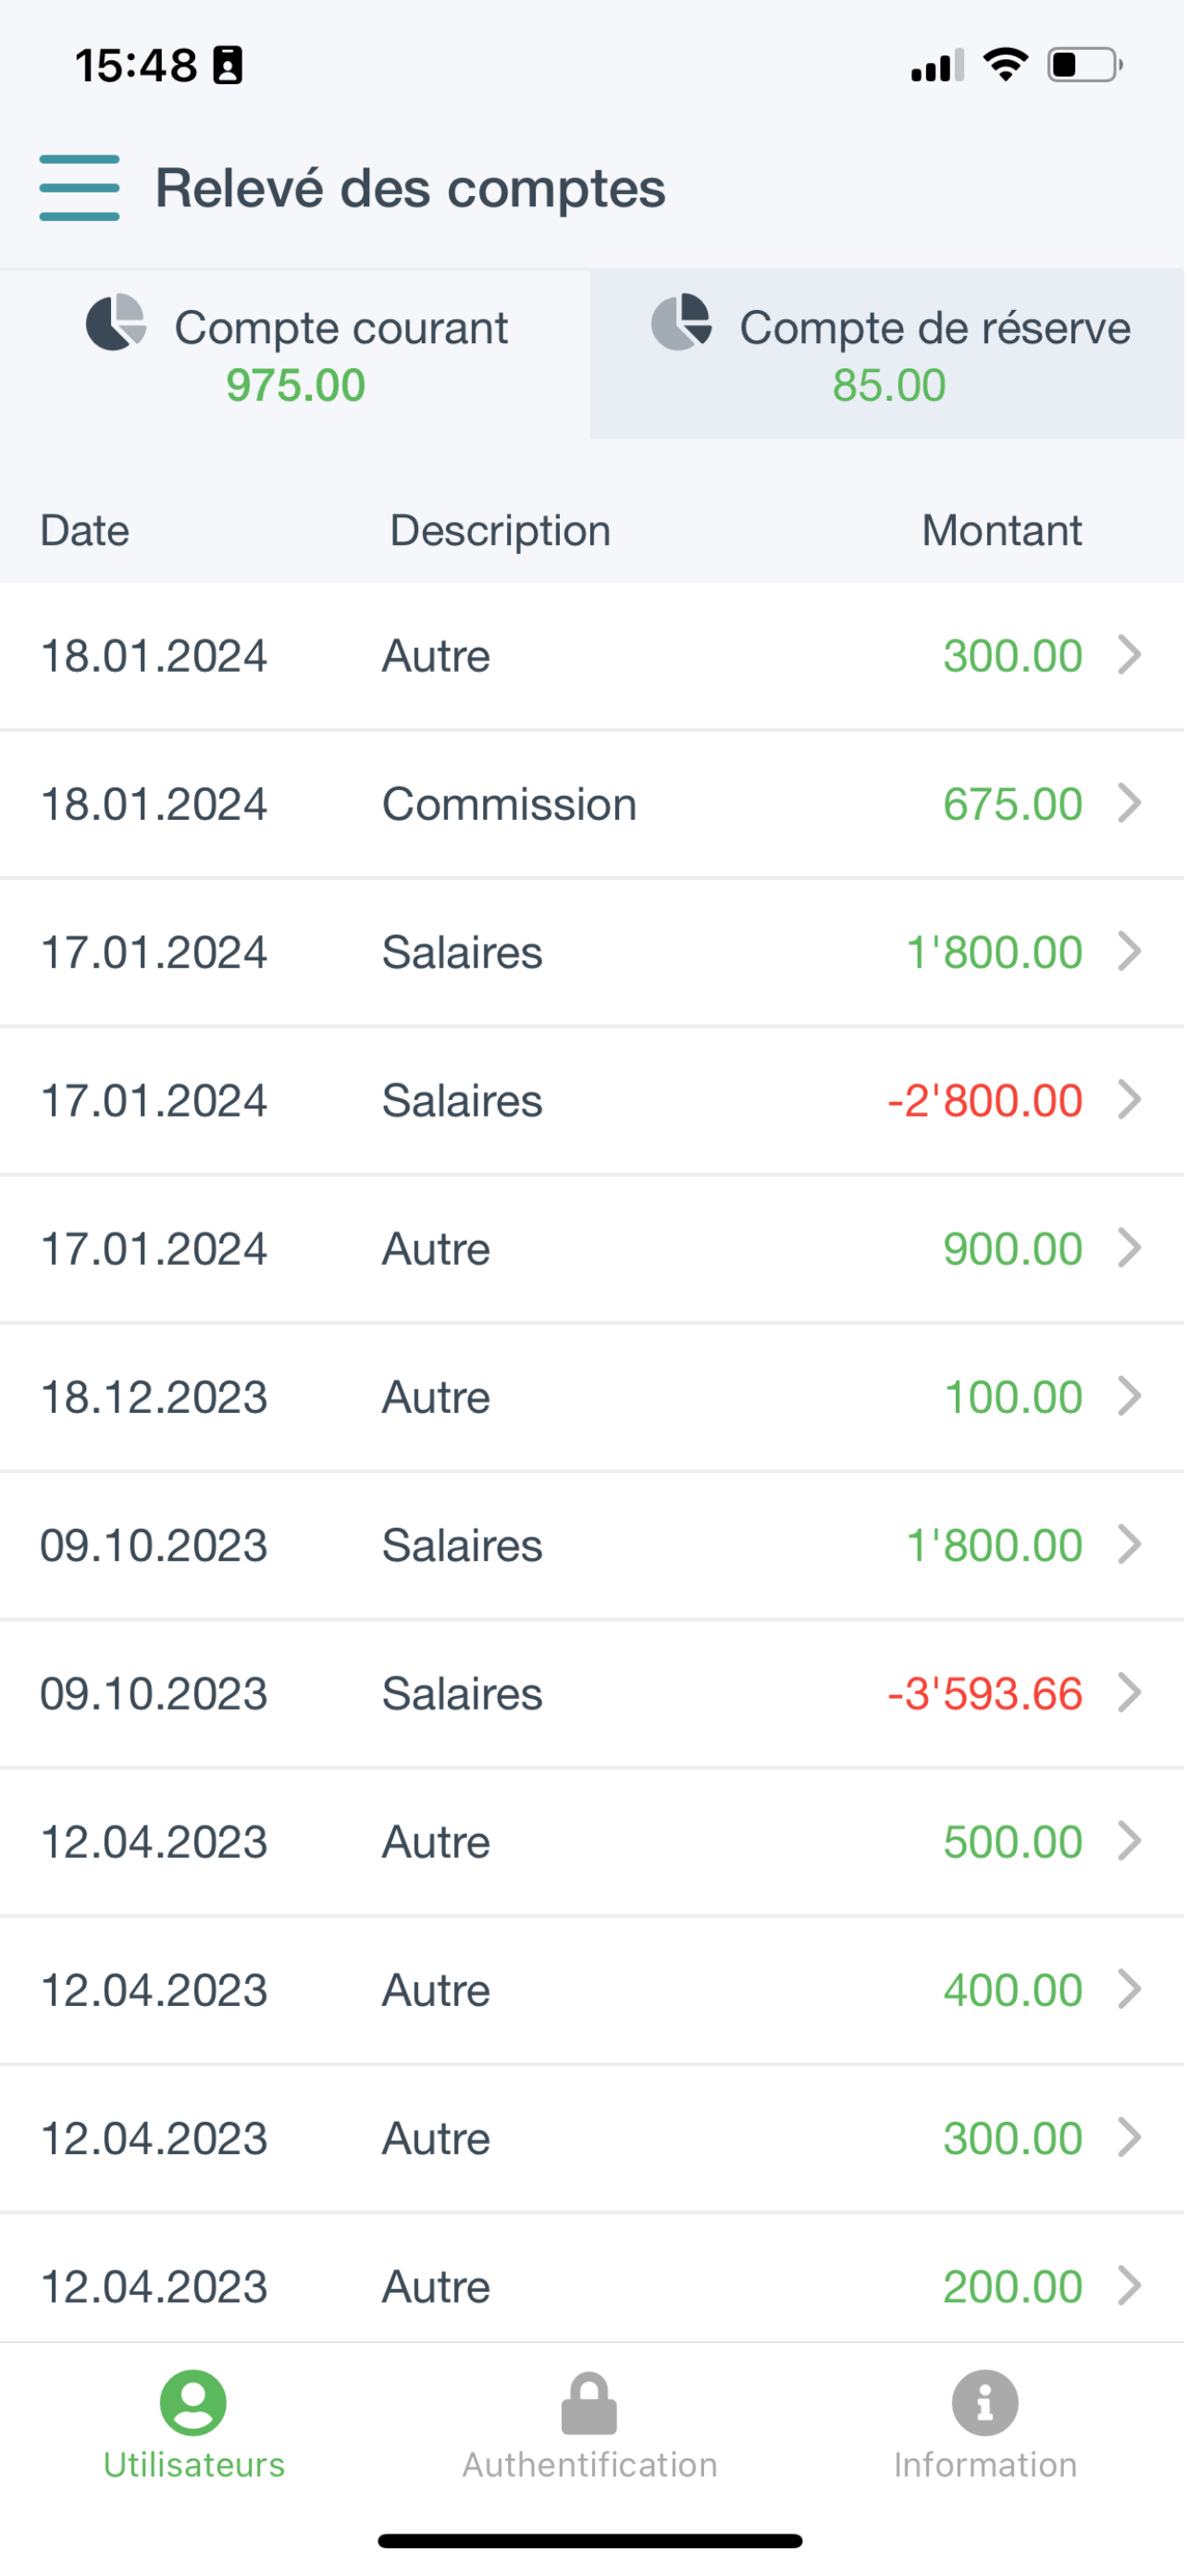This screenshot has height=2576, width=1188.
Task: Open the hamburger menu
Action: [79, 188]
